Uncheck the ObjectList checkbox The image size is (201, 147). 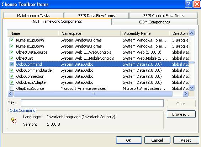pos(12,58)
